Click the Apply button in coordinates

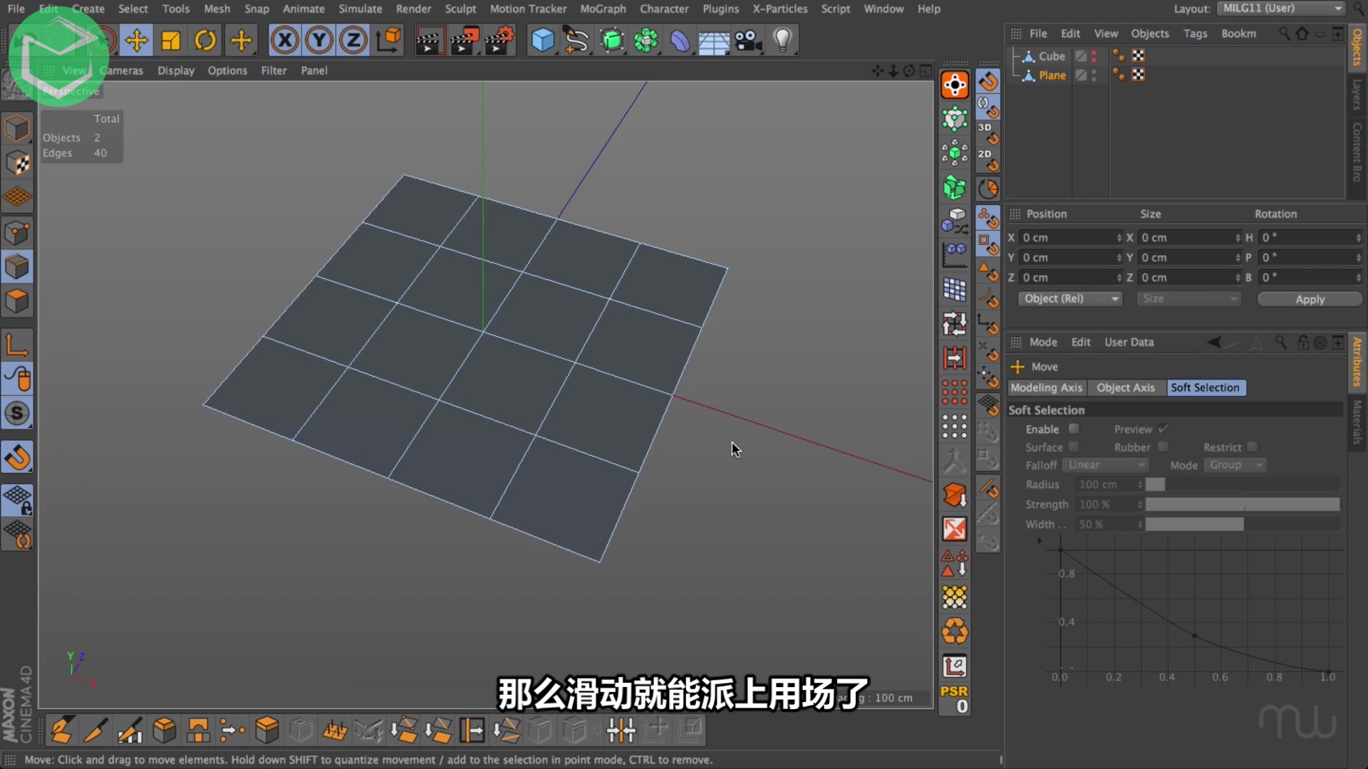pyautogui.click(x=1309, y=298)
